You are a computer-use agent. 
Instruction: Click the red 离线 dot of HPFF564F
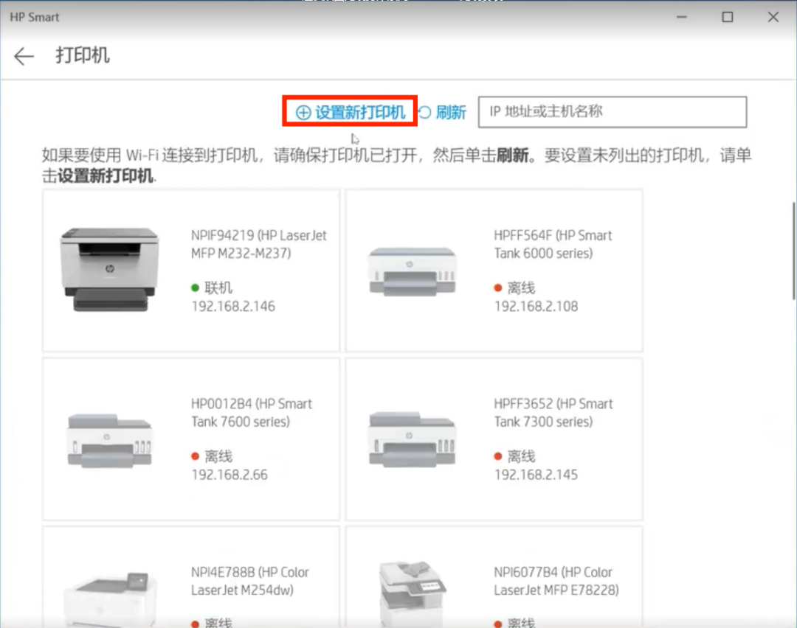point(499,287)
